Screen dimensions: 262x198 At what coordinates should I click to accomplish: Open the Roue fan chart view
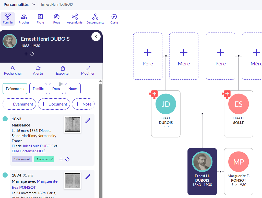57,19
